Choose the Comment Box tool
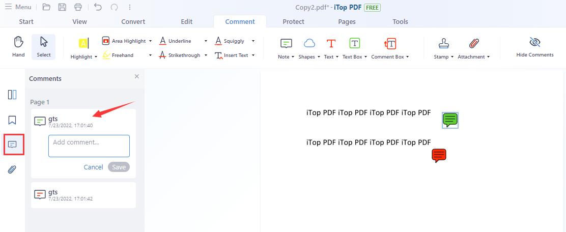566x232 pixels. [390, 44]
